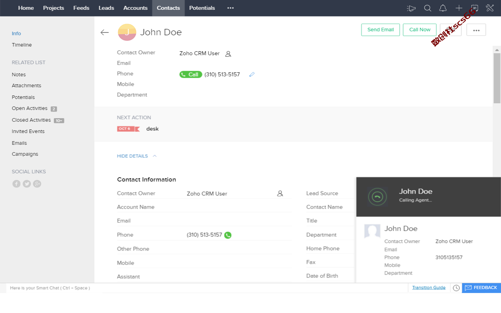Click the ringing call icon in call popup
Viewport: 501px width, 313px height.
click(x=377, y=197)
